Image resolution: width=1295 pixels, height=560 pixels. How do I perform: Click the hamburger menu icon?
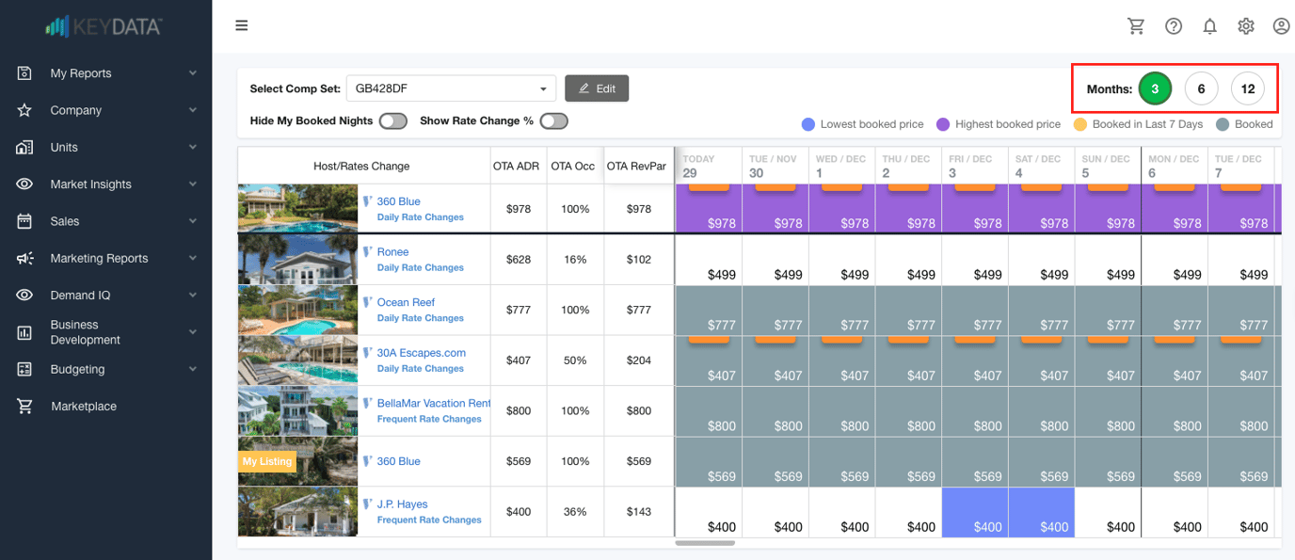coord(242,25)
